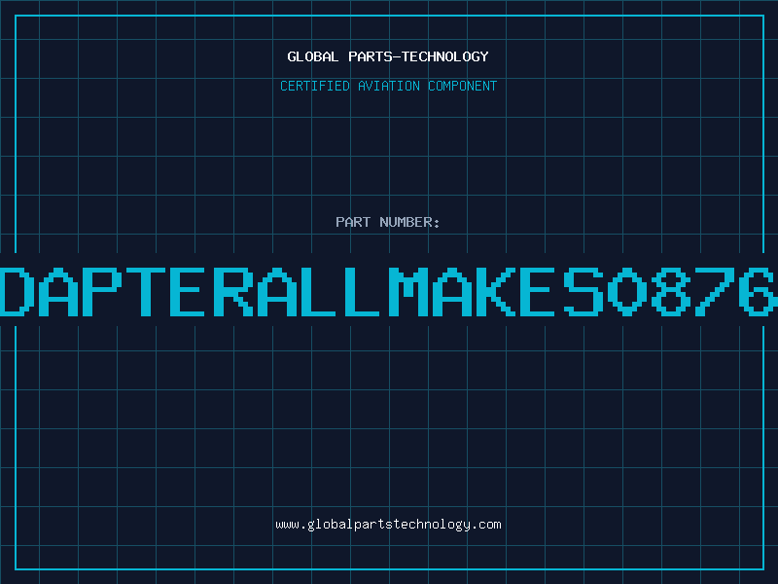The image size is (778, 584).
Task: Click the GLOBAL PARTS-TECHNOLOGY heading
Action: [x=387, y=56]
